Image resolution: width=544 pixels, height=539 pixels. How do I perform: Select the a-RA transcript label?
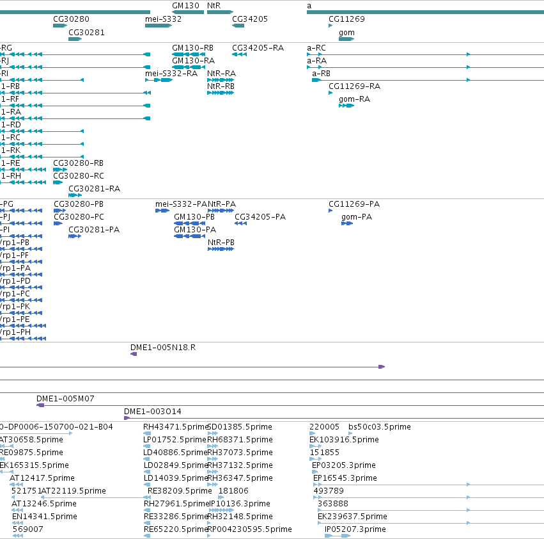point(317,60)
